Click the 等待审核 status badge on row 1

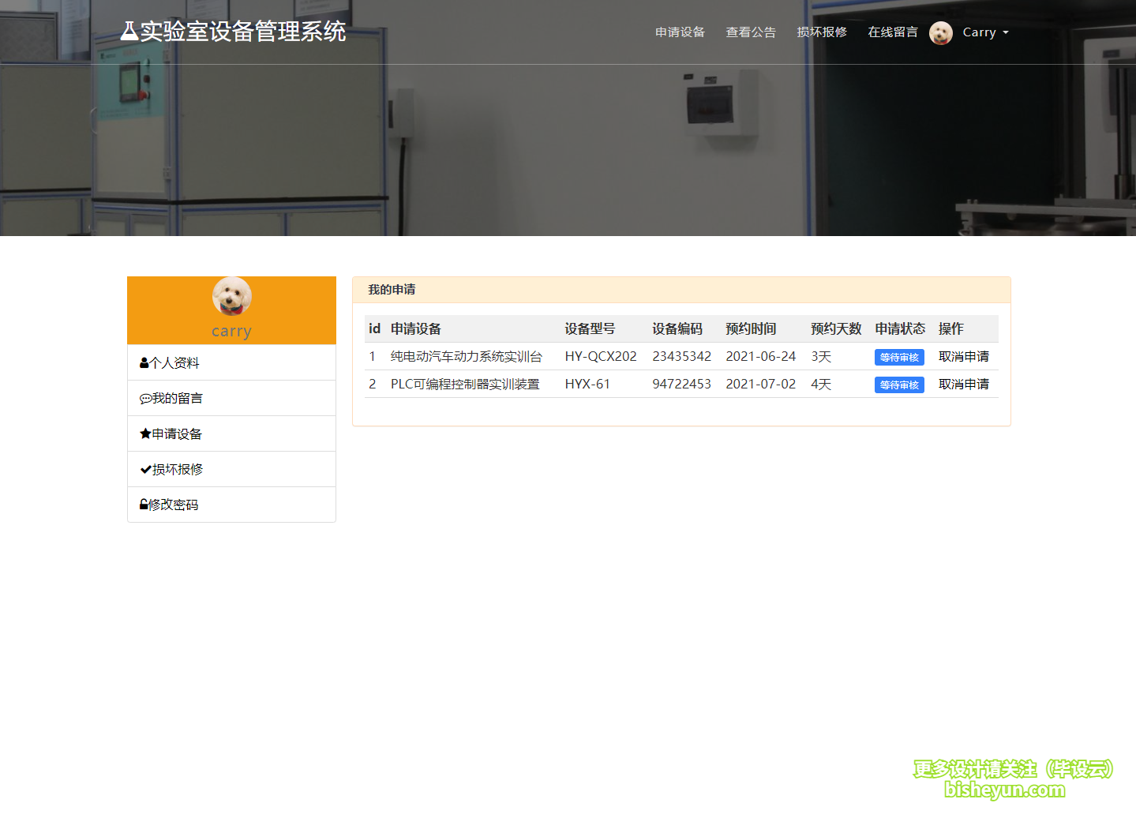pyautogui.click(x=898, y=357)
